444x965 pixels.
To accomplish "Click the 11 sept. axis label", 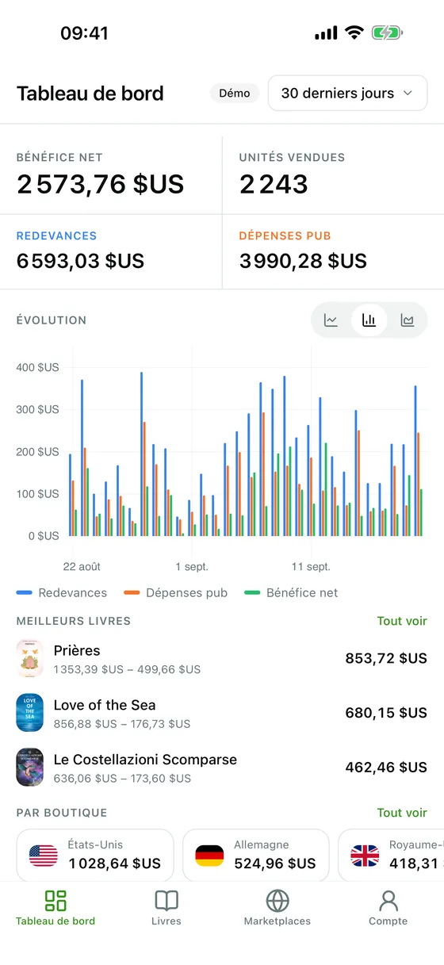I will point(311,567).
